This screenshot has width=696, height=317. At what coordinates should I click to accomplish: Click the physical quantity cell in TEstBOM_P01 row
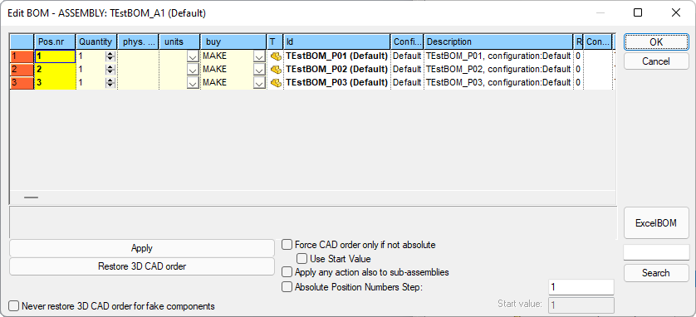(138, 56)
